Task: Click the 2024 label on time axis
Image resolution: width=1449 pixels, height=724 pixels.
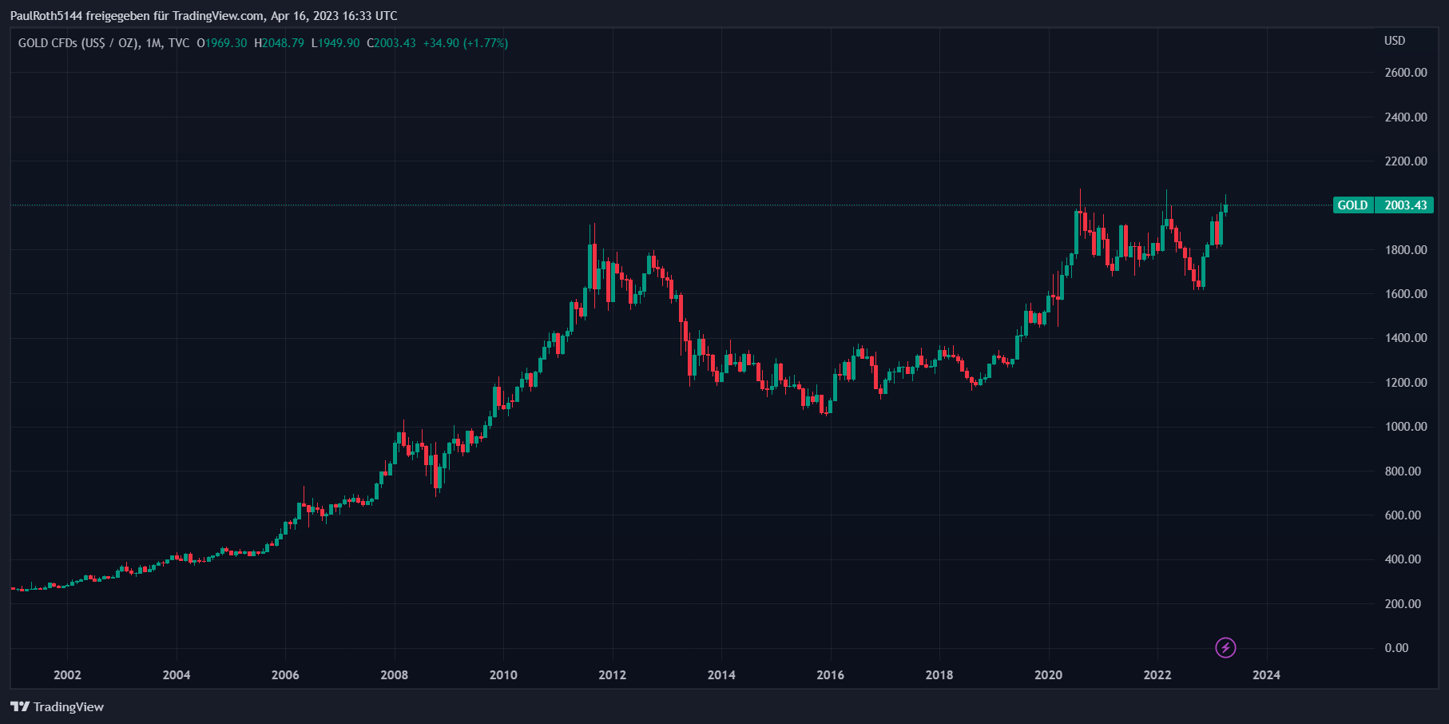Action: (1267, 675)
